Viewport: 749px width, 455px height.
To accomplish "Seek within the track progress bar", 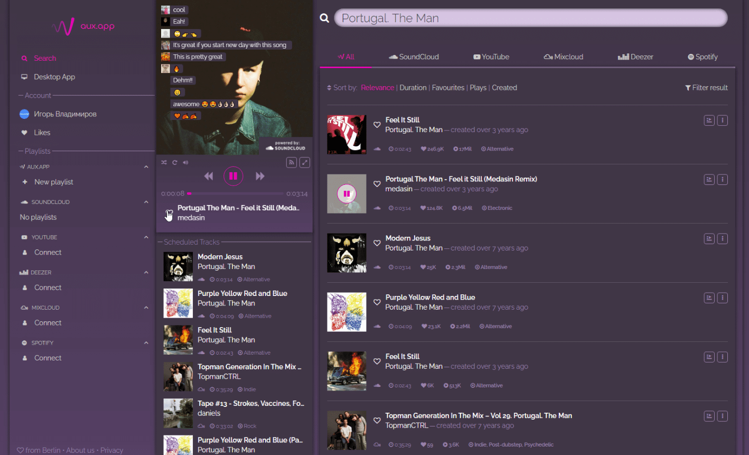I will [x=238, y=194].
